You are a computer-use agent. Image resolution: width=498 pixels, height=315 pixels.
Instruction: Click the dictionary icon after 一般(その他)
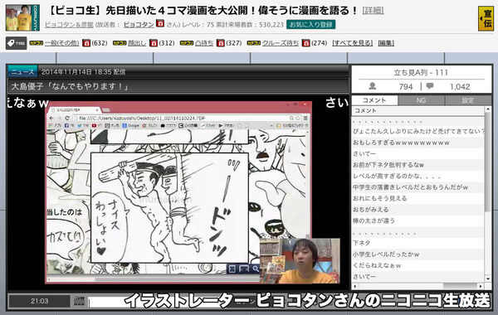pyautogui.click(x=86, y=43)
